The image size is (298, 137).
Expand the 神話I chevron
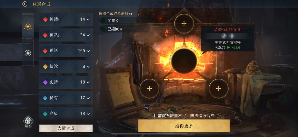point(88,35)
